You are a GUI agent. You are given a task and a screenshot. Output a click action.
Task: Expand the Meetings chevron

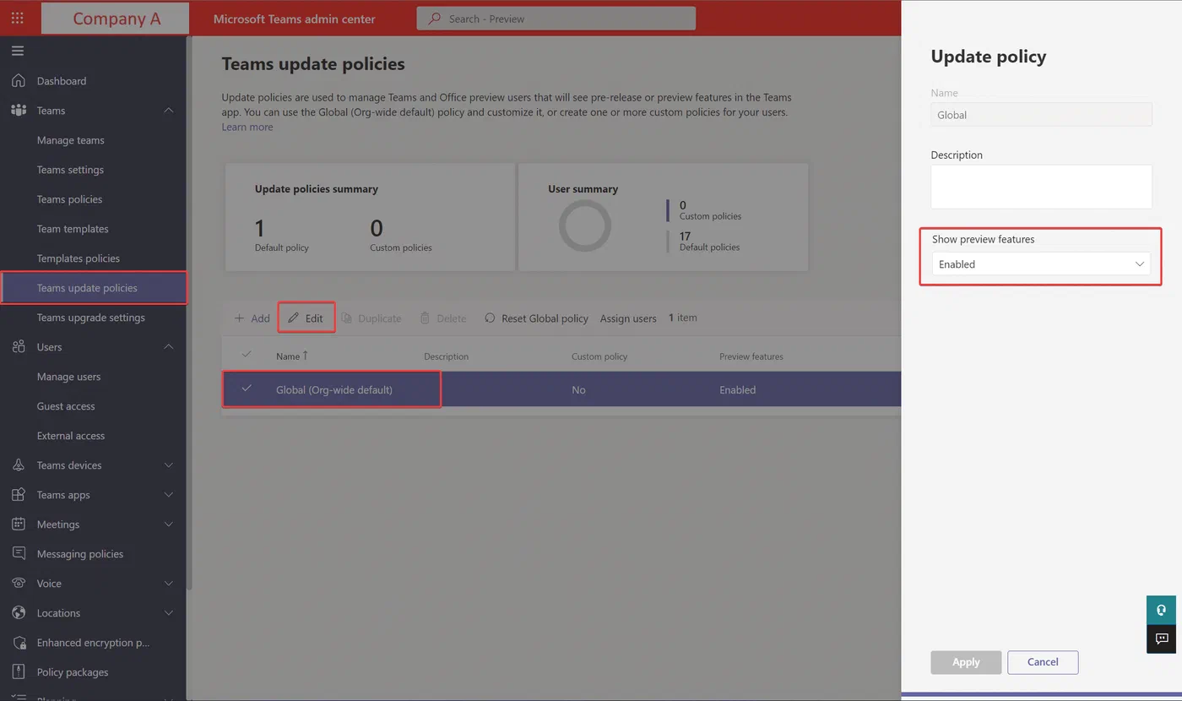click(x=168, y=524)
